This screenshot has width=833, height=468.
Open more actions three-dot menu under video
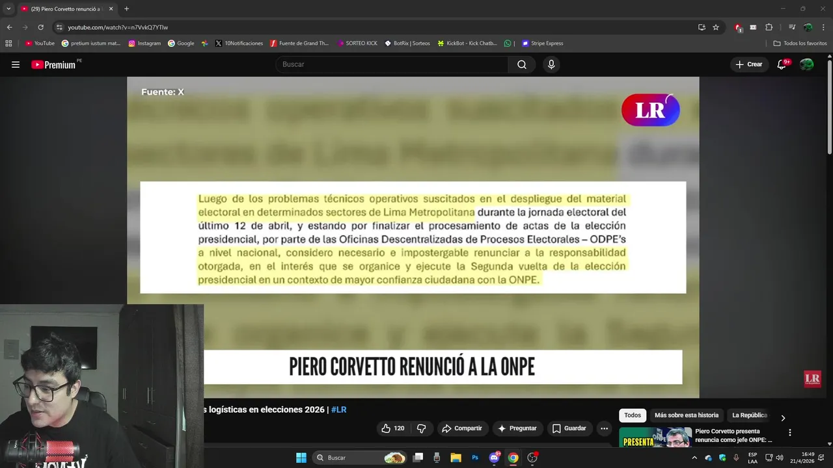pos(604,428)
